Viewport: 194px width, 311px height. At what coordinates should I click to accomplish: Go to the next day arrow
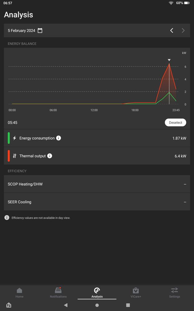[x=183, y=31]
